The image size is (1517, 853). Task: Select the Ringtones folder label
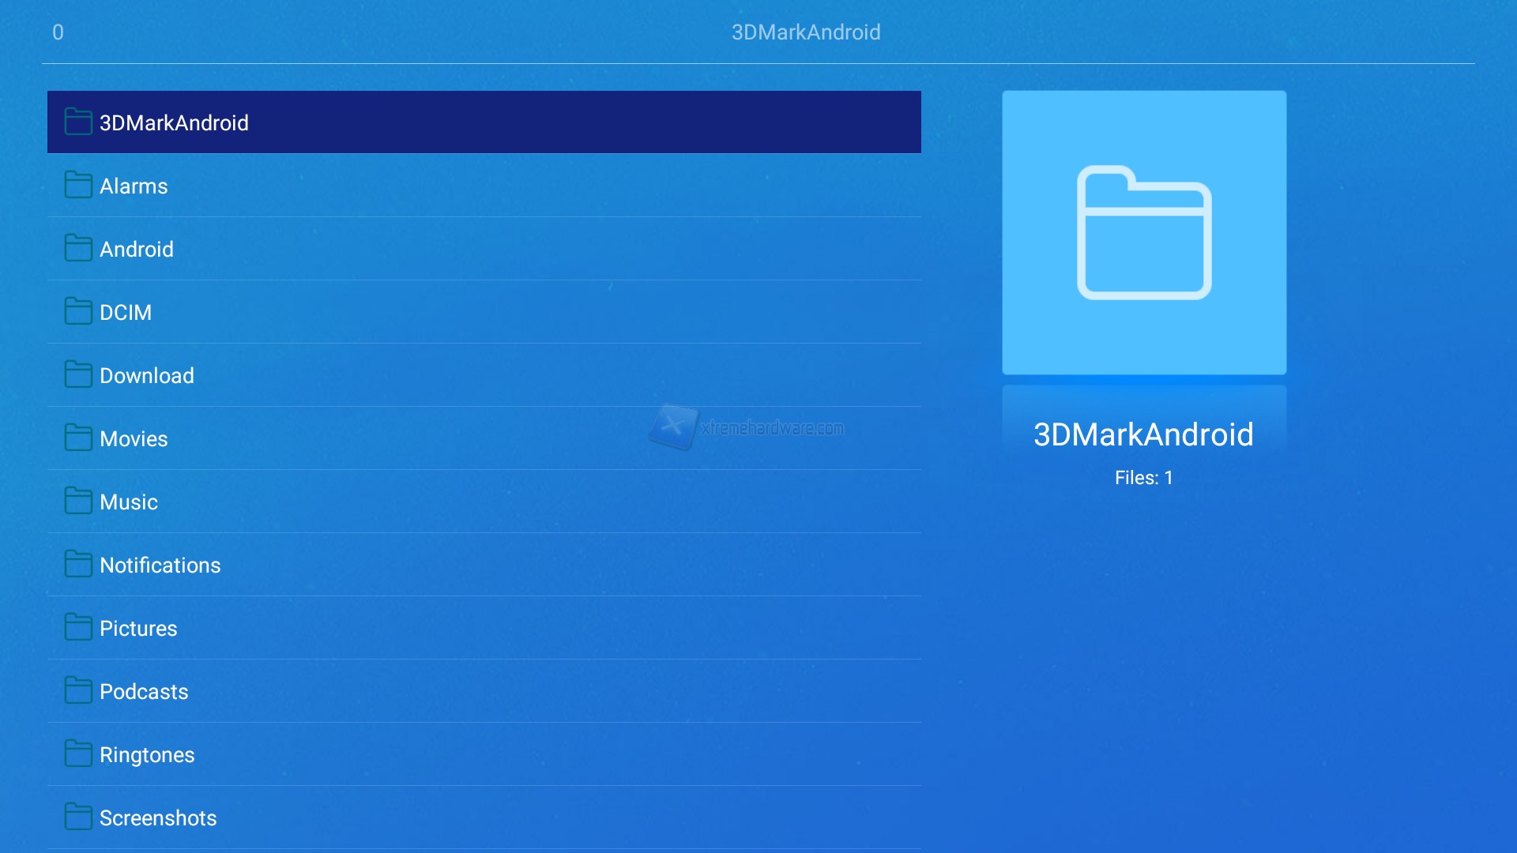147,755
